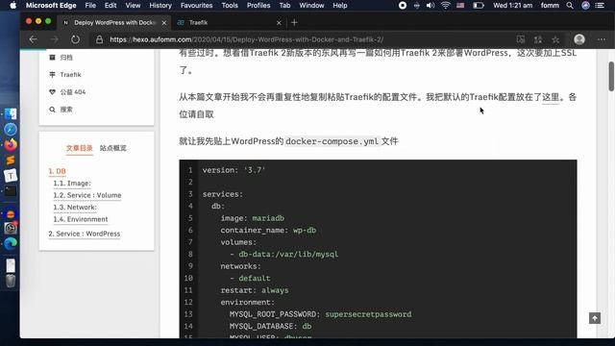Launch Safari from the Dock

[11, 129]
